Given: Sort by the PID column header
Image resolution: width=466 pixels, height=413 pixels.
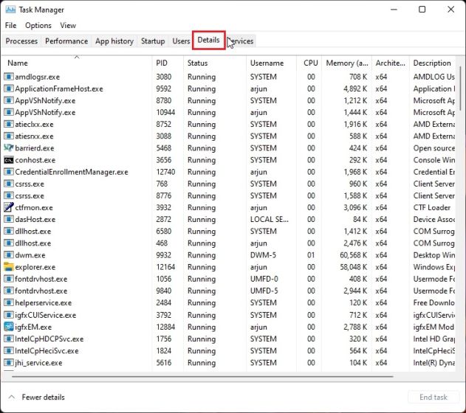Looking at the screenshot, I should coord(168,63).
